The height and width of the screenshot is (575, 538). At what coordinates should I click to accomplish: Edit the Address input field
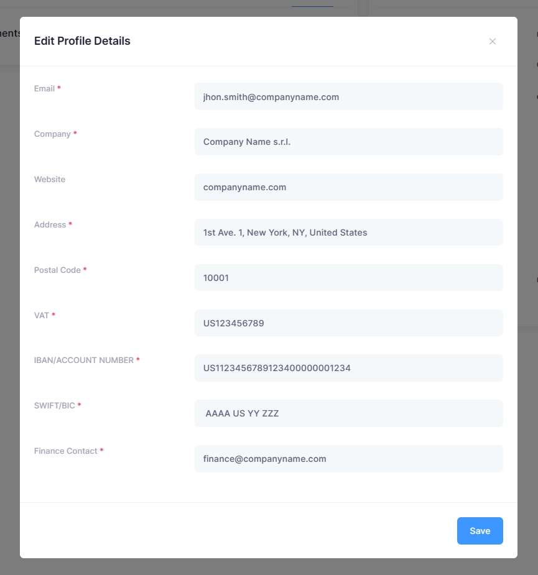tap(348, 232)
